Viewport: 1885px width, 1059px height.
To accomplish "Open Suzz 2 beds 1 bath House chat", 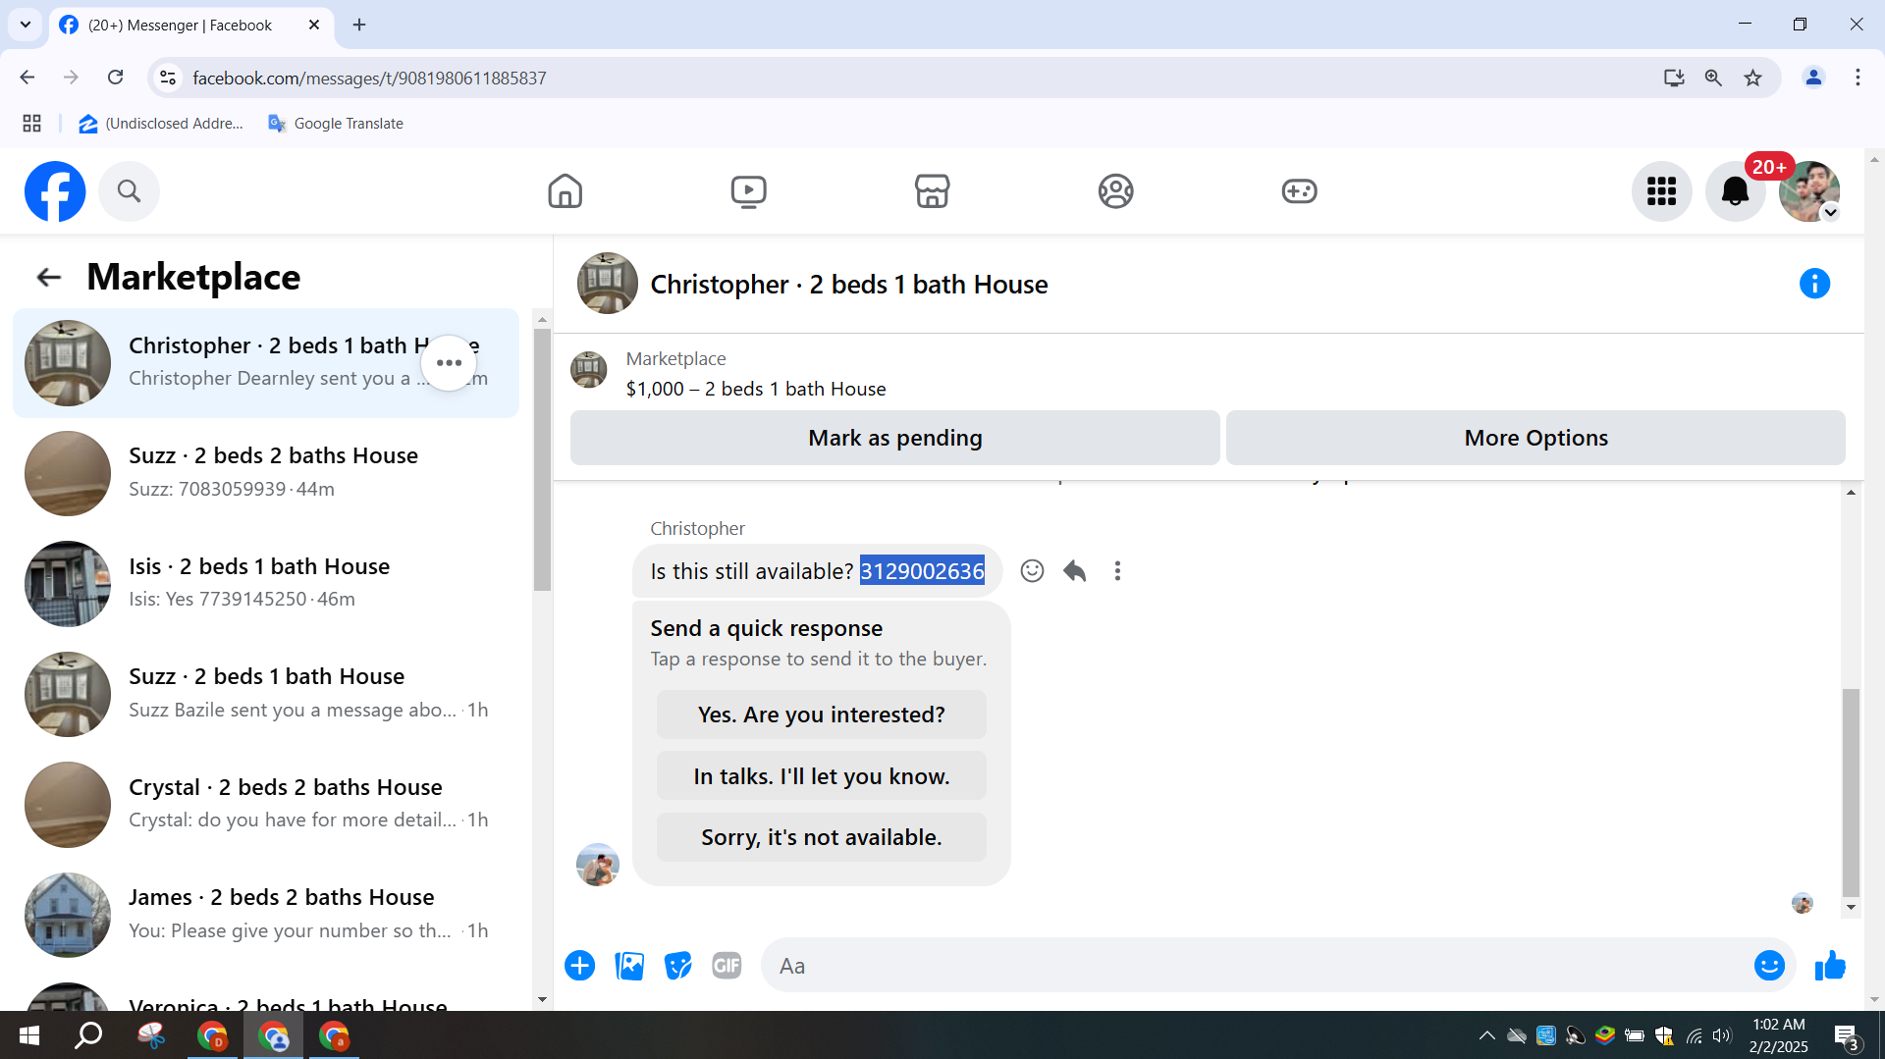I will click(x=265, y=694).
